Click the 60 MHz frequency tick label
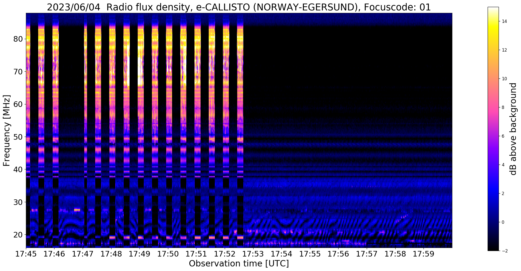 pos(18,104)
